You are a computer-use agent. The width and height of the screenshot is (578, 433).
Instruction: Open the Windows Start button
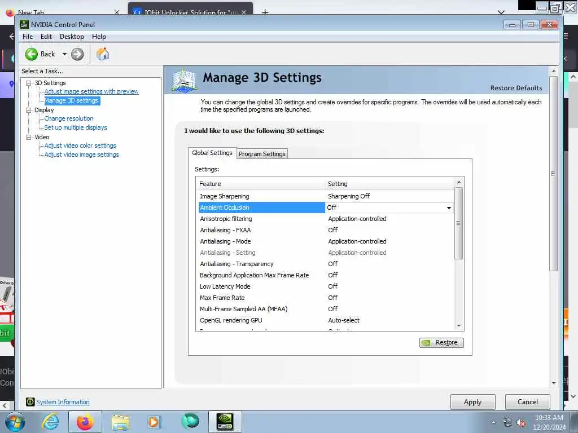coord(15,422)
